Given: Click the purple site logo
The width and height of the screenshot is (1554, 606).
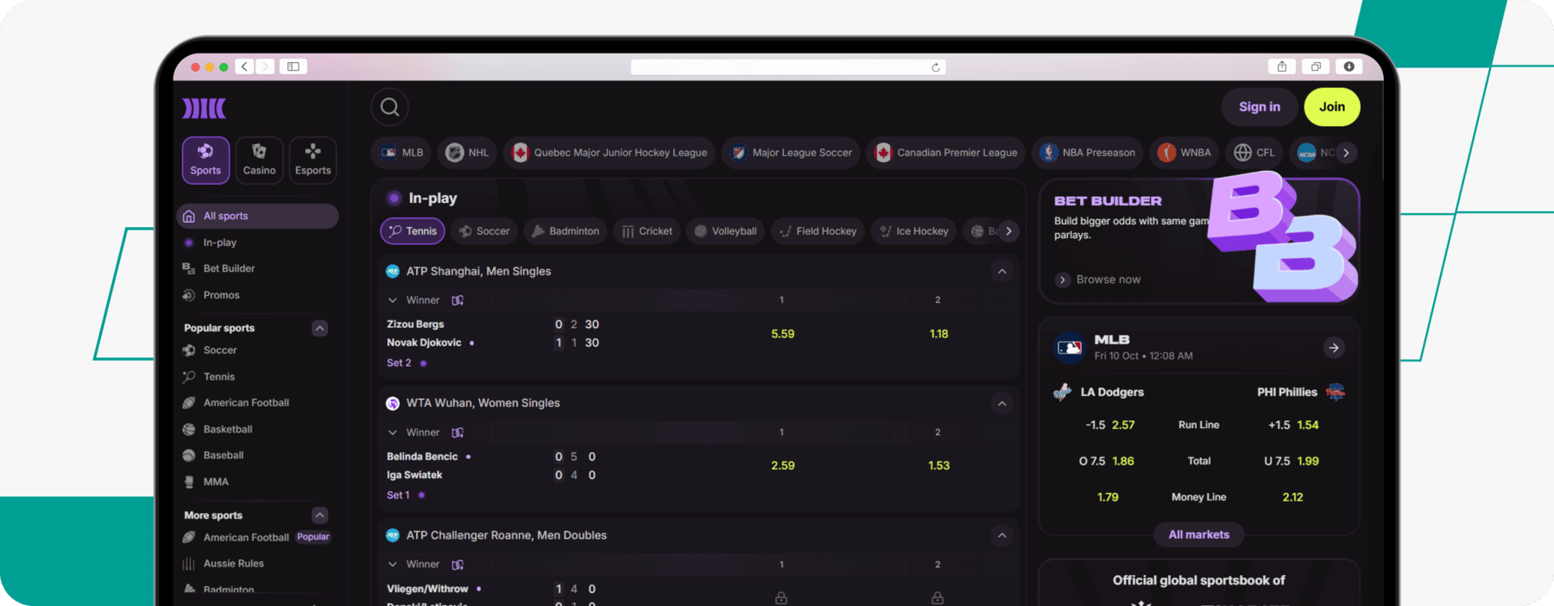Looking at the screenshot, I should click(x=205, y=108).
